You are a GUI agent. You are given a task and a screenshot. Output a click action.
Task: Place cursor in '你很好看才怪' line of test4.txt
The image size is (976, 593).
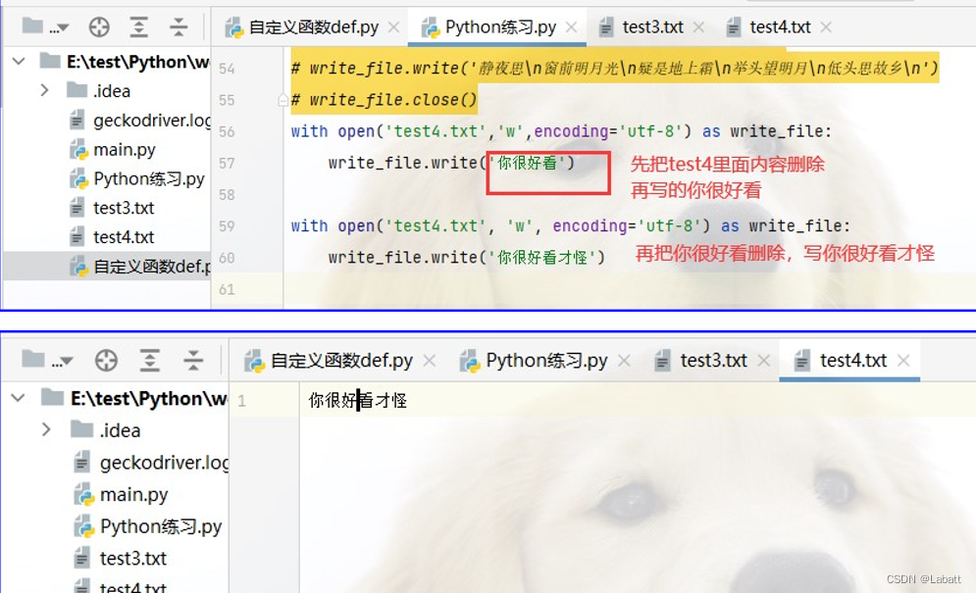pyautogui.click(x=358, y=400)
